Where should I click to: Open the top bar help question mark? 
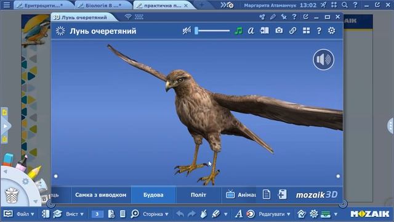click(x=355, y=5)
